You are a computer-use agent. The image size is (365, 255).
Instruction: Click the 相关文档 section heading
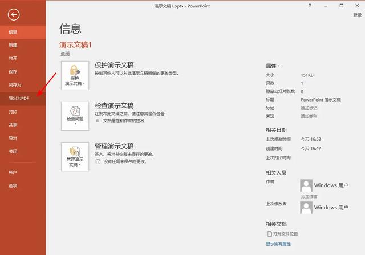(276, 224)
